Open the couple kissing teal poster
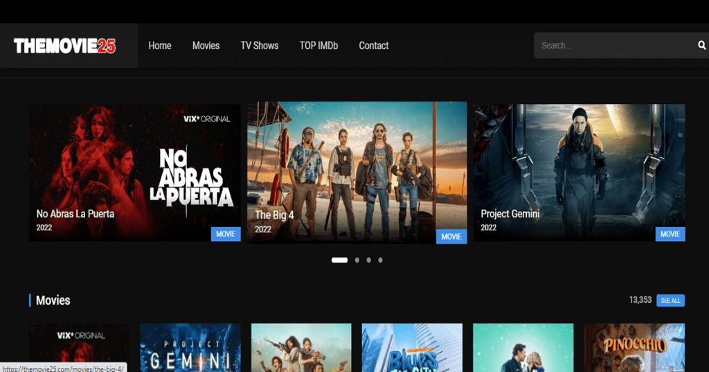Viewport: 709px width, 372px height. pyautogui.click(x=523, y=348)
